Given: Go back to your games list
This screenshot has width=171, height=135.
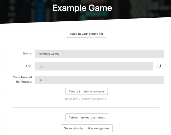Looking at the screenshot, I should pyautogui.click(x=87, y=34).
